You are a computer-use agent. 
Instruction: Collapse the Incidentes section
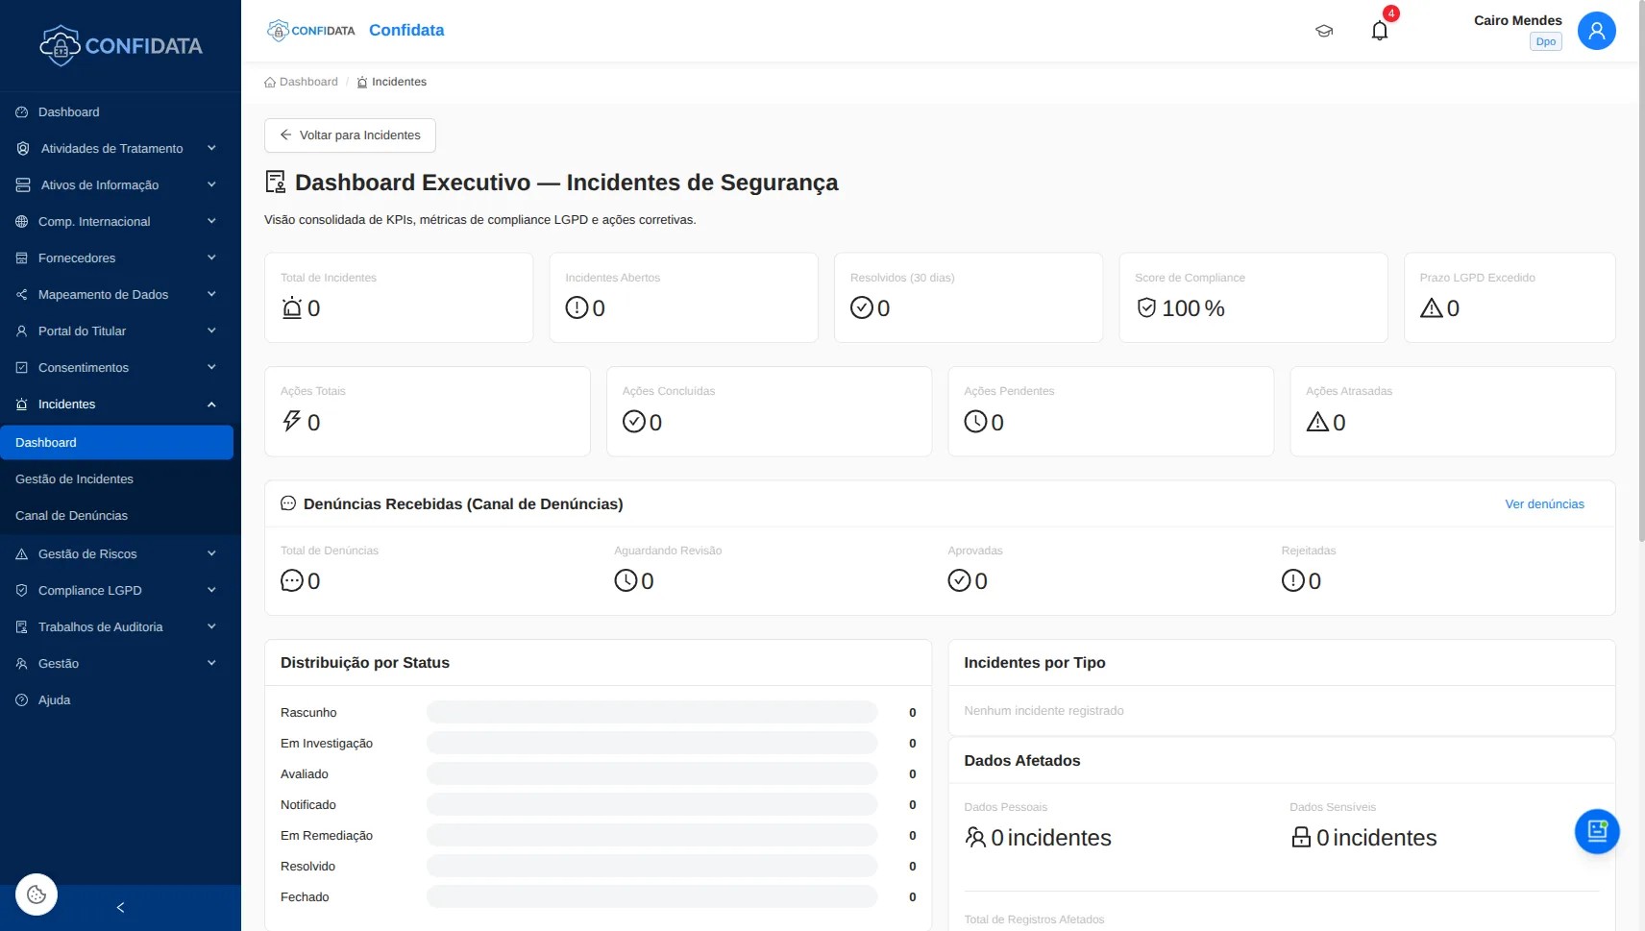pos(210,404)
